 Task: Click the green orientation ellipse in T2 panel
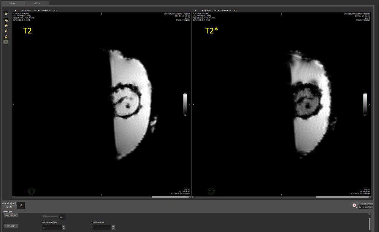(31, 191)
